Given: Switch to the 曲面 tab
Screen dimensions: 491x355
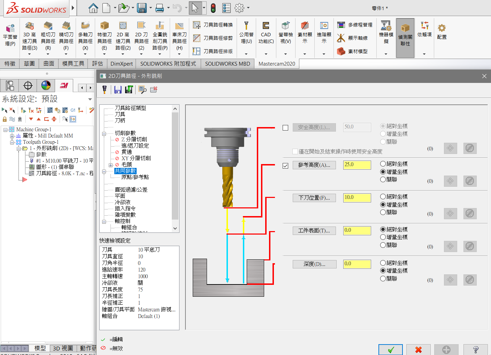Looking at the screenshot, I should [x=49, y=64].
